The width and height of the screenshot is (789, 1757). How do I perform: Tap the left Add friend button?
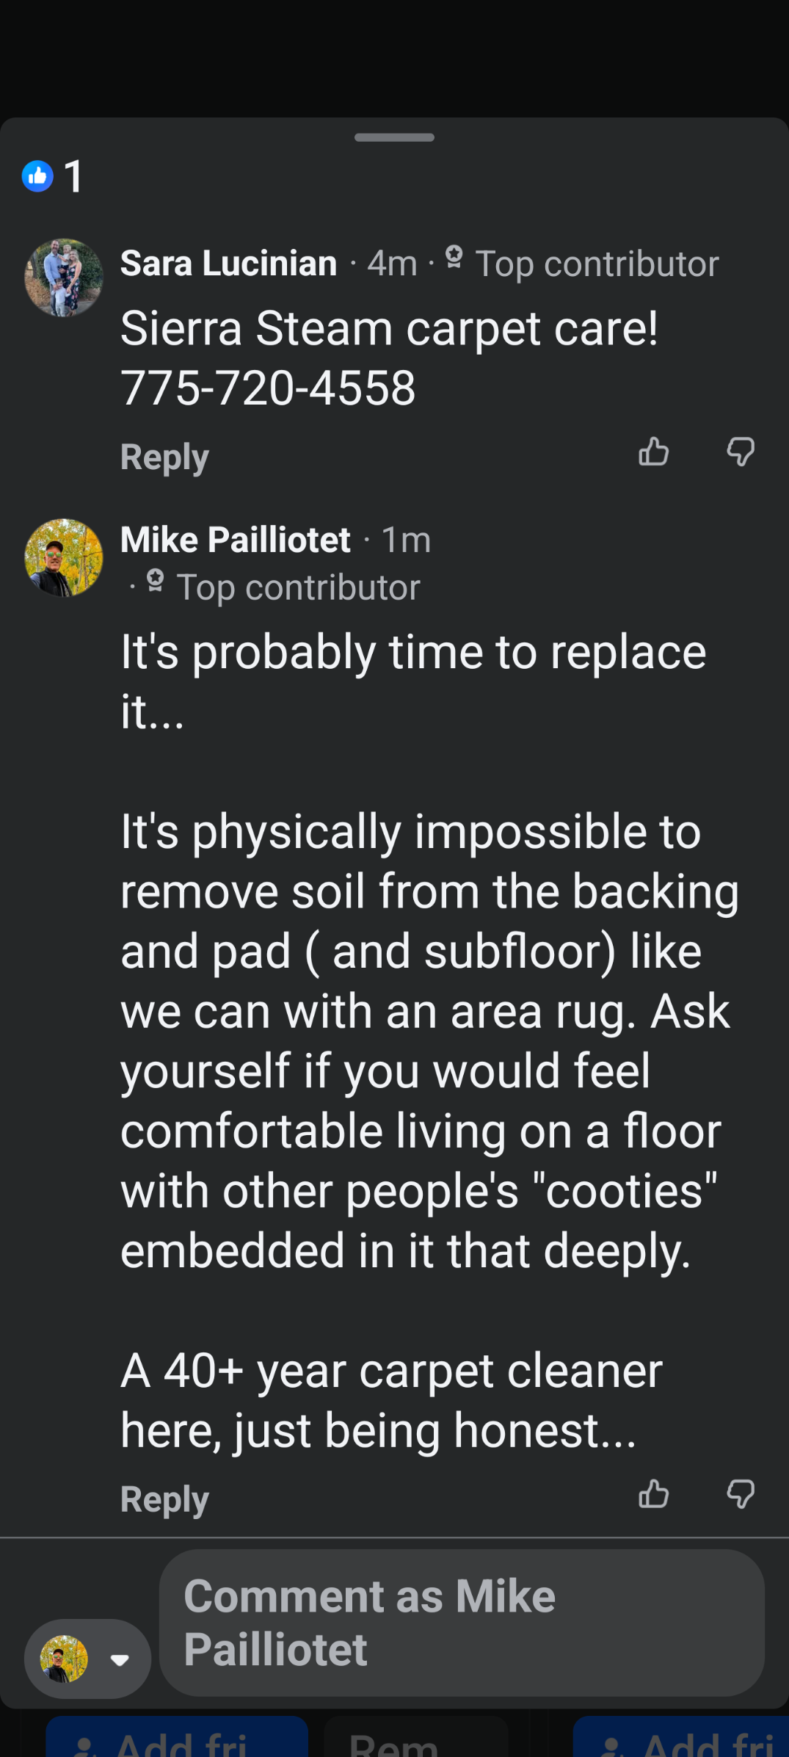(x=176, y=1739)
